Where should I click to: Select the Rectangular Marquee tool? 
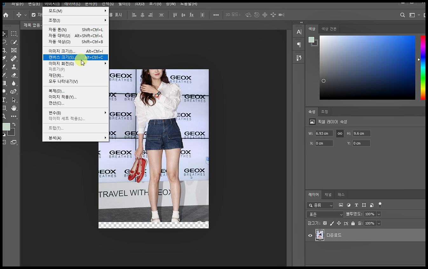[14, 34]
